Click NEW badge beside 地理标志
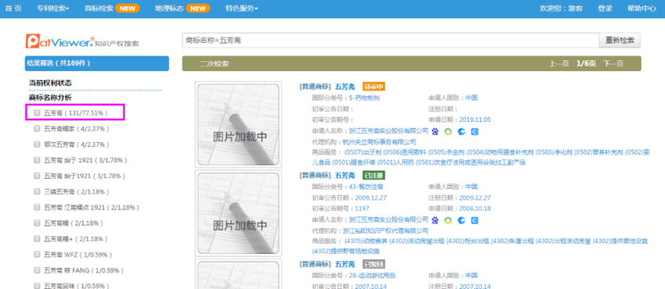This screenshot has width=665, height=289. [x=198, y=9]
